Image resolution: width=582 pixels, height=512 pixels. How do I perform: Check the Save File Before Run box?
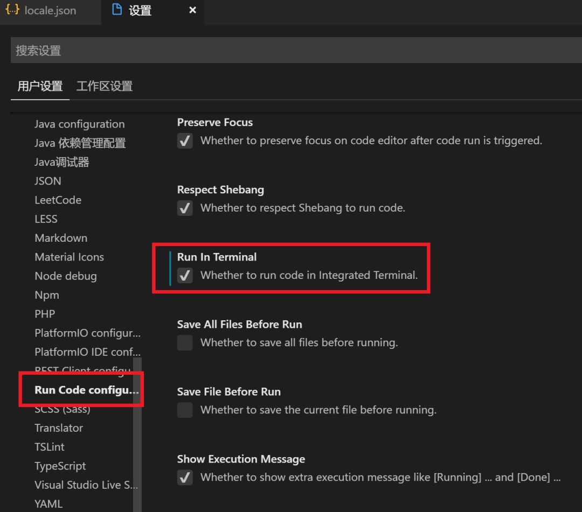point(185,410)
